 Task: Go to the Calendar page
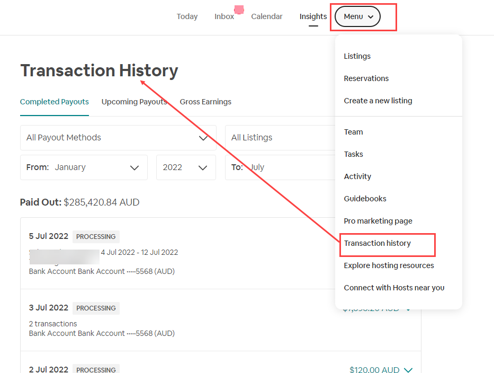267,16
